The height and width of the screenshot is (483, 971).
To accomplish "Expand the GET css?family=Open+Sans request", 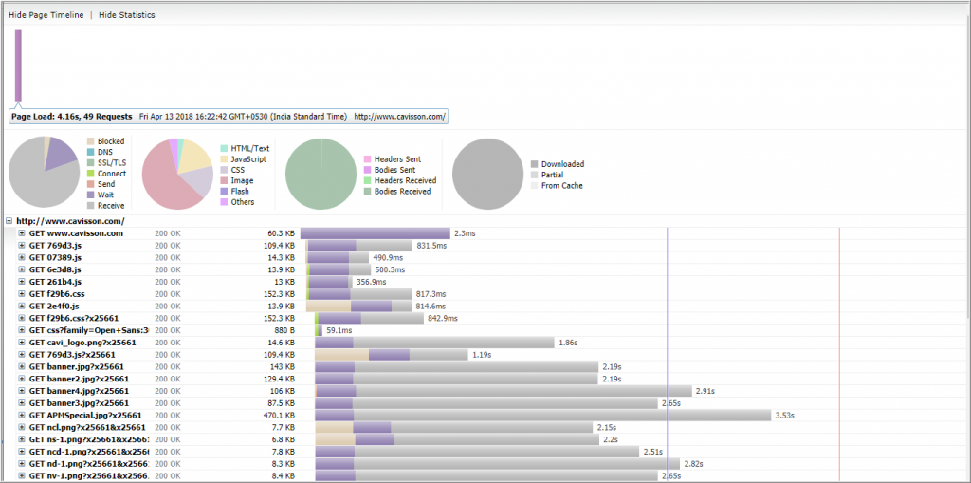I will [22, 330].
